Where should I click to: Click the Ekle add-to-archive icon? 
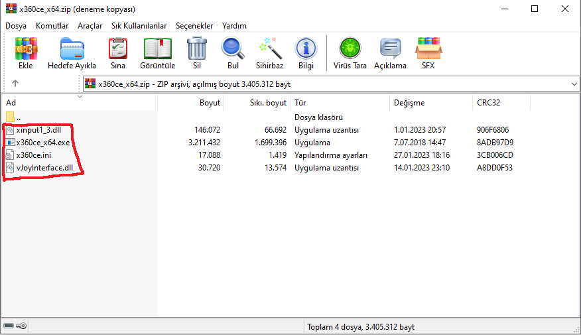click(x=26, y=48)
